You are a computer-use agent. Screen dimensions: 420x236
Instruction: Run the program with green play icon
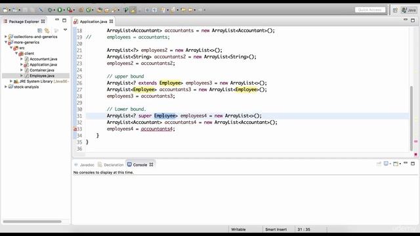[x=60, y=10]
